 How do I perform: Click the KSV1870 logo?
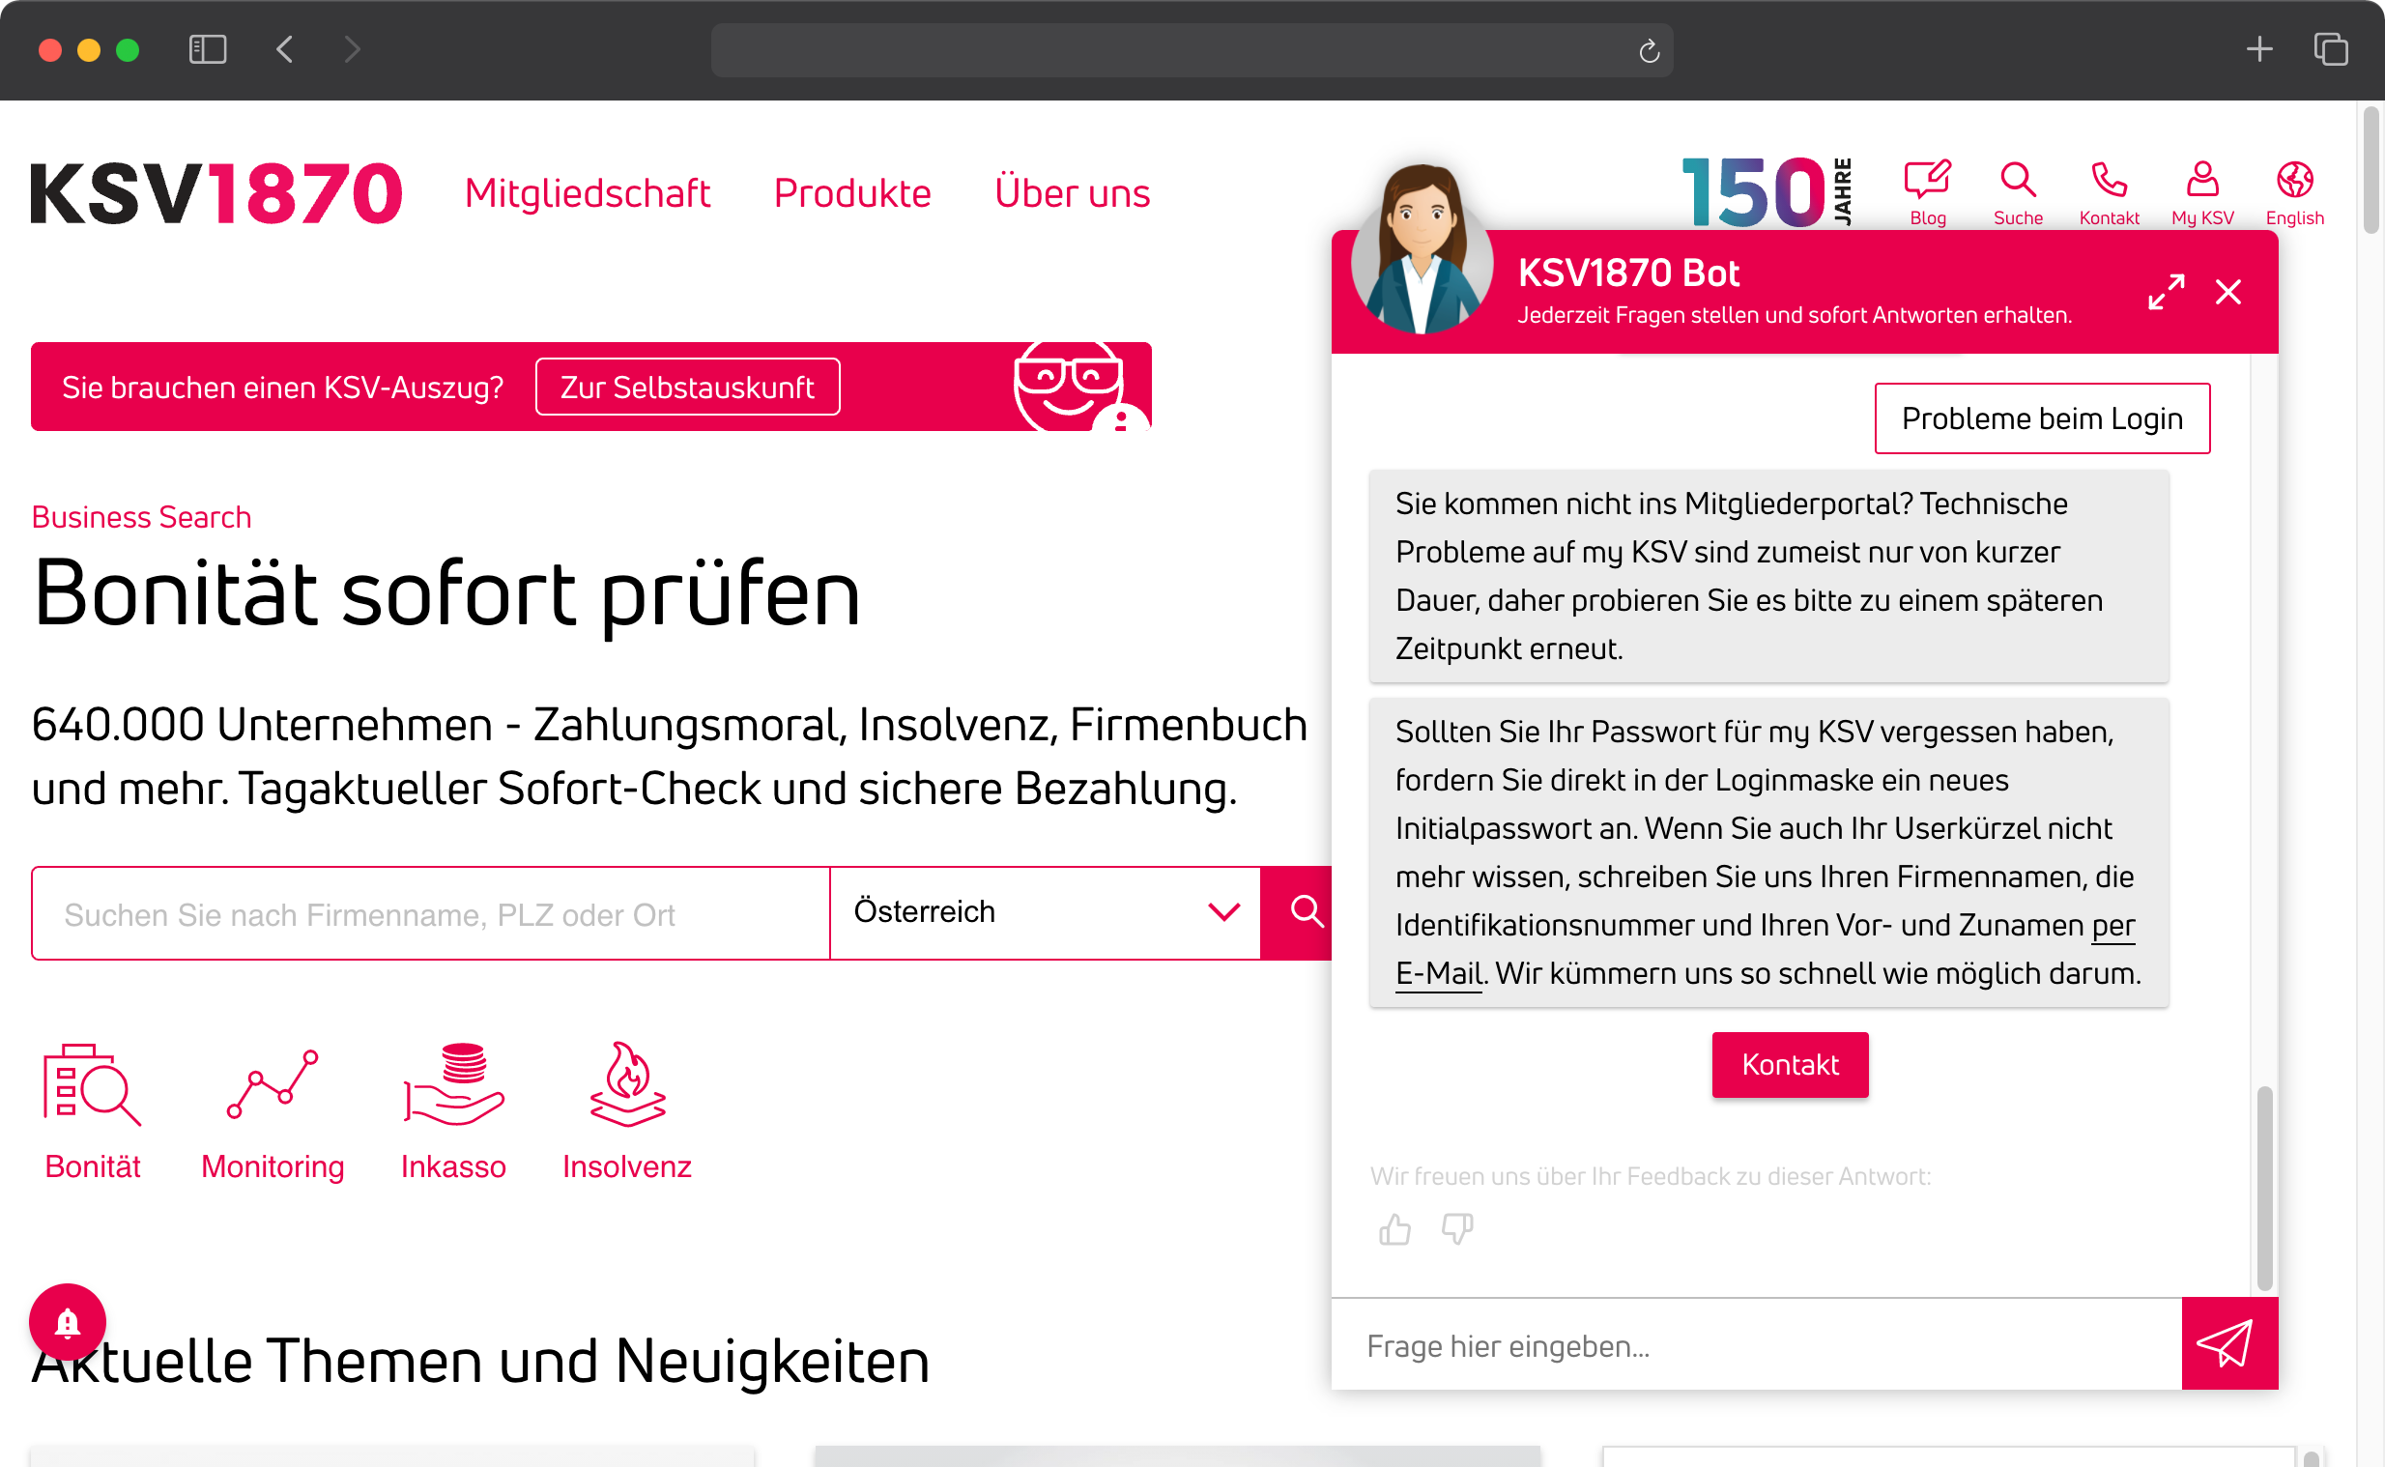216,193
